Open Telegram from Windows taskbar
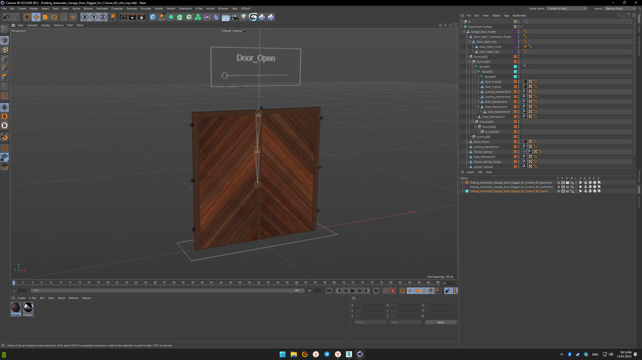The height and width of the screenshot is (360, 642). (x=327, y=354)
